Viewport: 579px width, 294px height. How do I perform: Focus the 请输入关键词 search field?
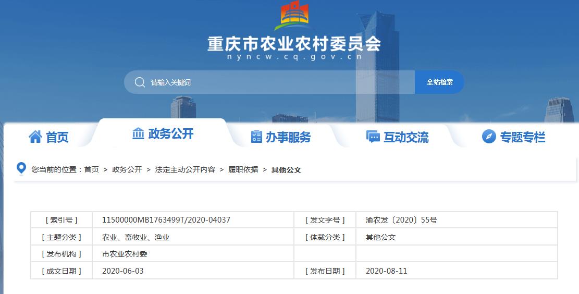pos(276,82)
